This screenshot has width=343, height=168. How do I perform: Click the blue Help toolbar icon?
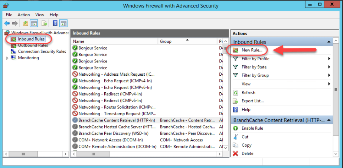(55, 23)
